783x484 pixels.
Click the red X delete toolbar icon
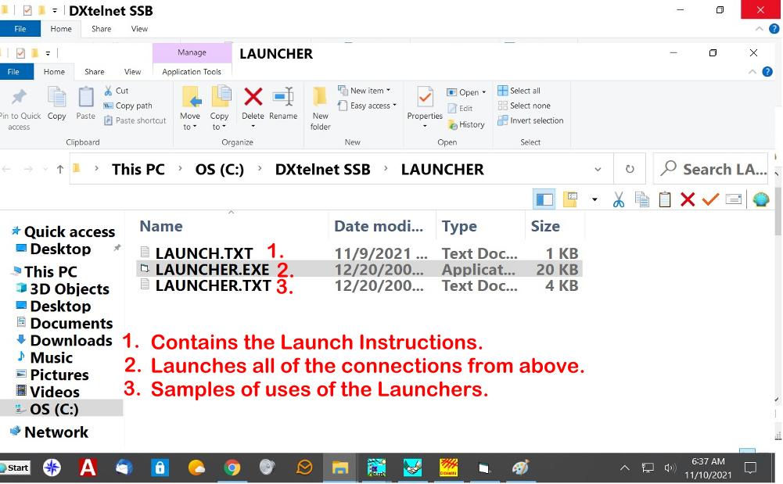pyautogui.click(x=688, y=199)
